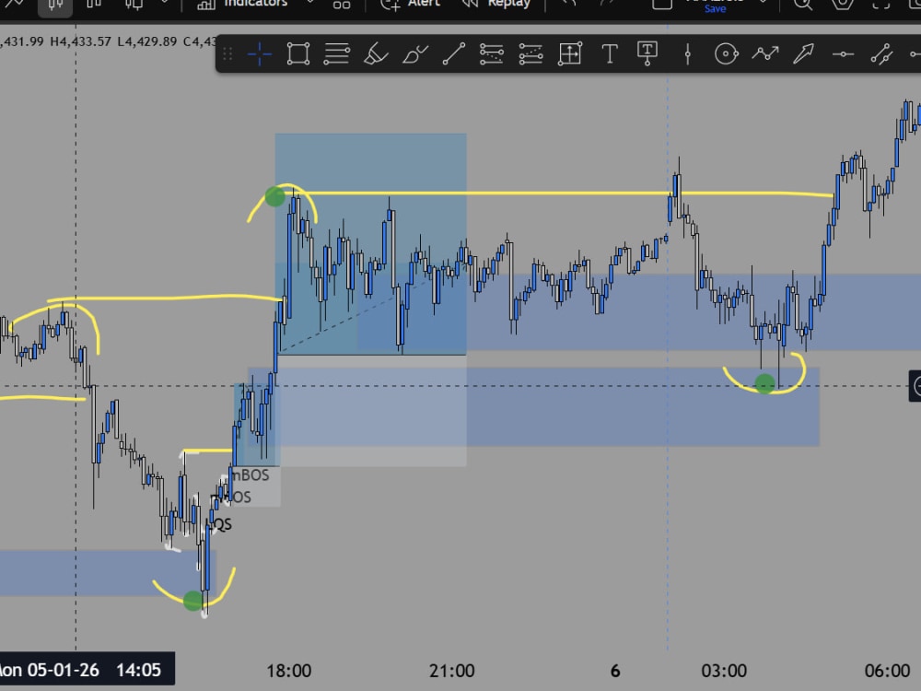Select the Arrow drawing tool

803,54
